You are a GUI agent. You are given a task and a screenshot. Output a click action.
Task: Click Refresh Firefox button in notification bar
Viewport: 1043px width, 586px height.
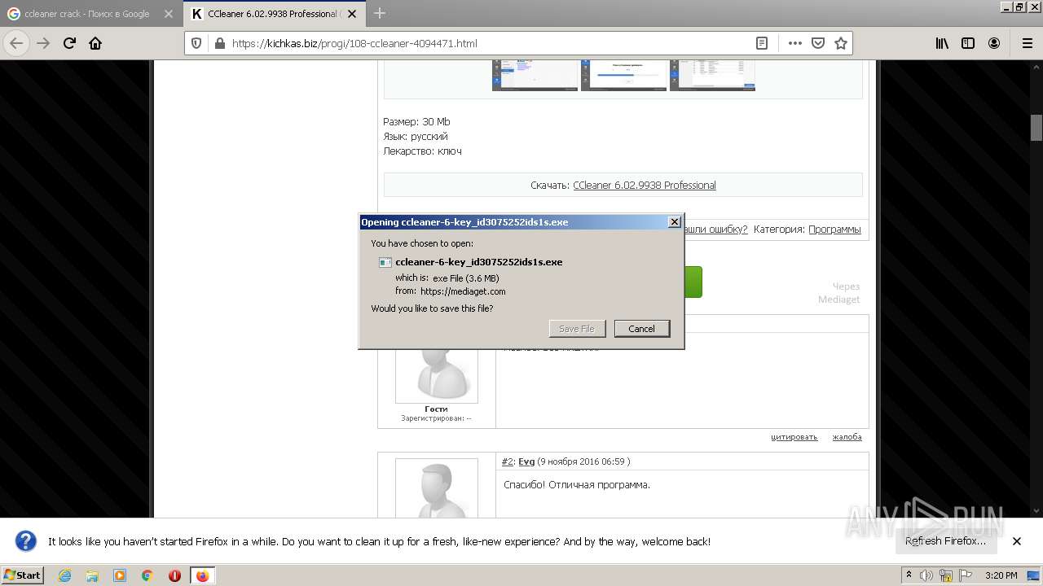tap(945, 541)
